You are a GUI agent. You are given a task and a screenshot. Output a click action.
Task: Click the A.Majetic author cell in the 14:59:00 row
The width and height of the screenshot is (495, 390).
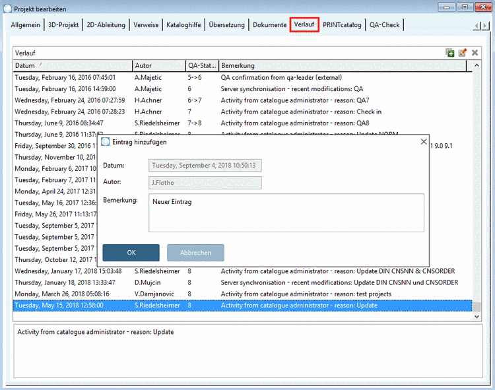148,88
